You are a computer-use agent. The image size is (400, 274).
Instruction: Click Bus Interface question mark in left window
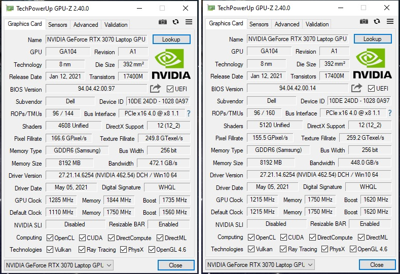point(189,113)
